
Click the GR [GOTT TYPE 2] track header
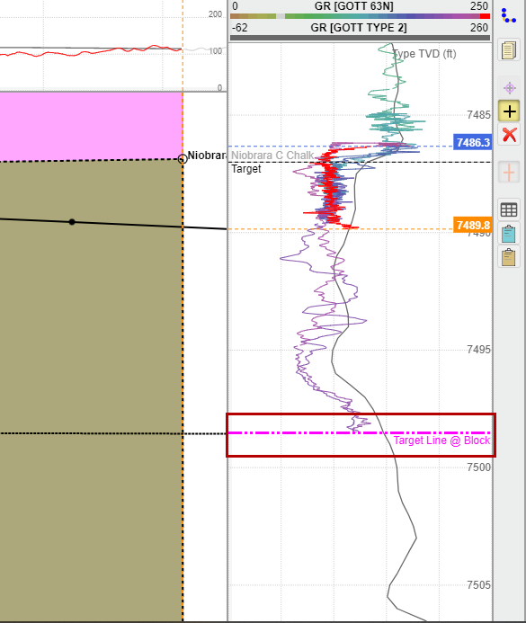(x=360, y=27)
